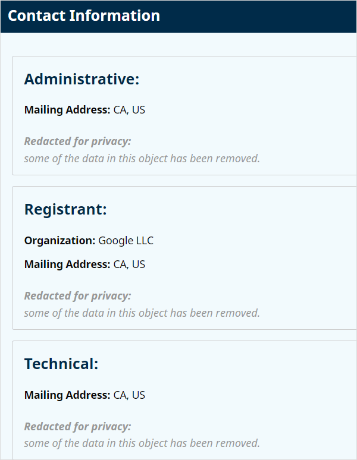Select the Google LLC organization value
Screen dimensions: 357x460
(x=126, y=241)
